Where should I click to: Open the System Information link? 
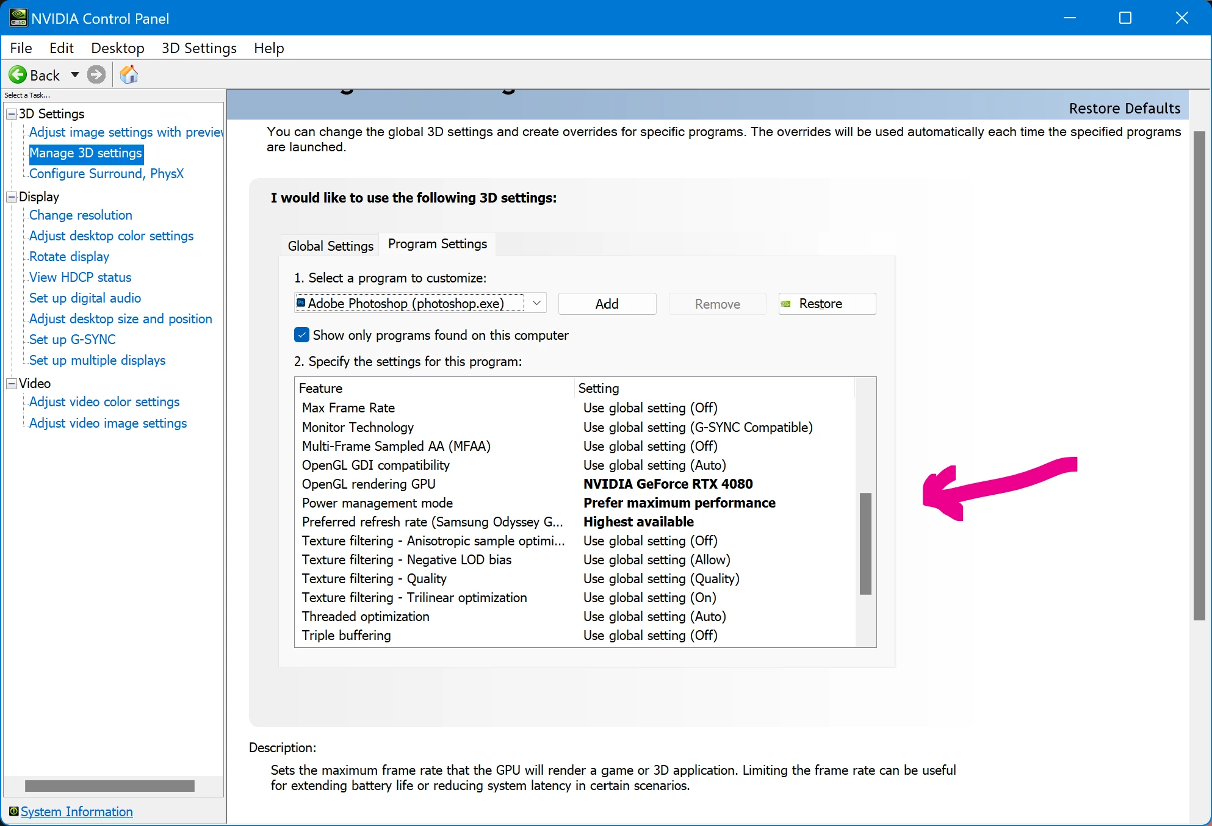77,811
